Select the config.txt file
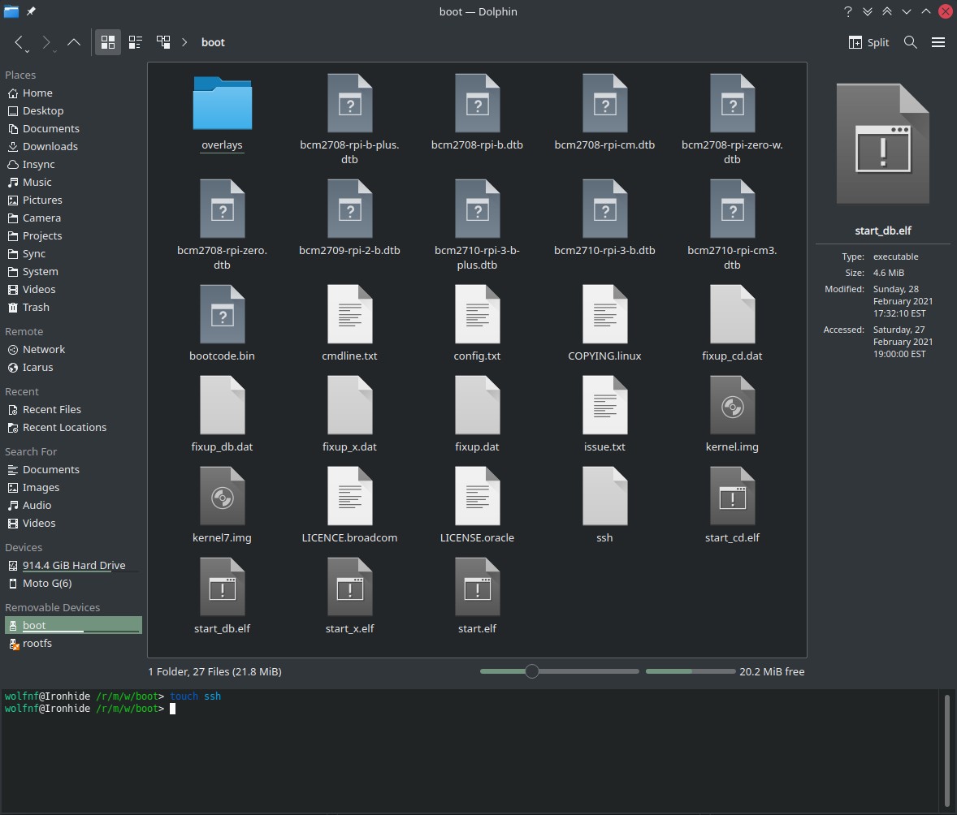957x815 pixels. [x=477, y=317]
